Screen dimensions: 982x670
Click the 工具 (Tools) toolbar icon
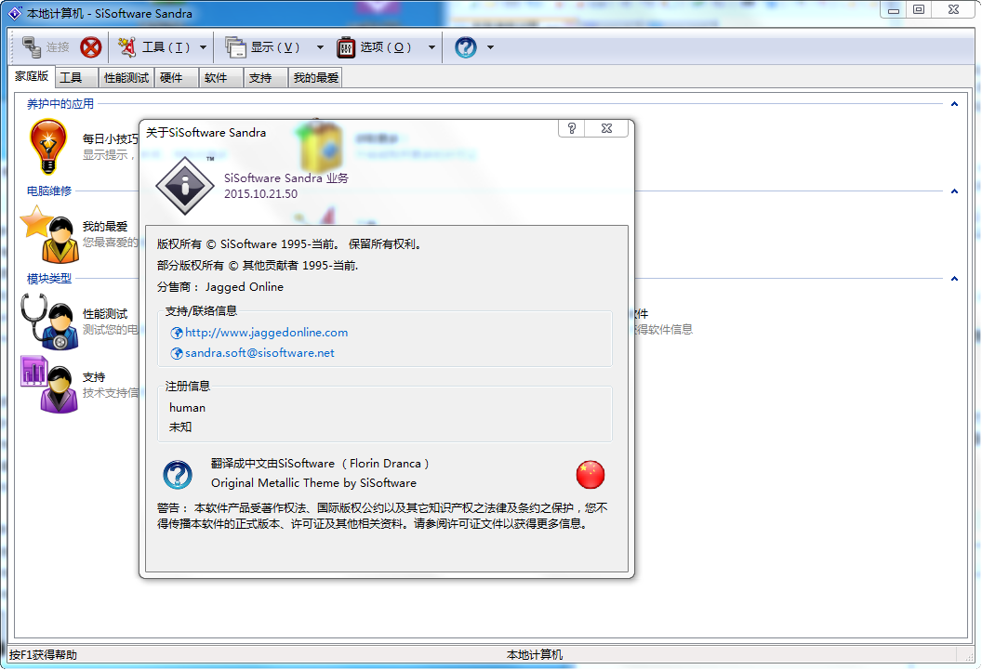[x=127, y=47]
